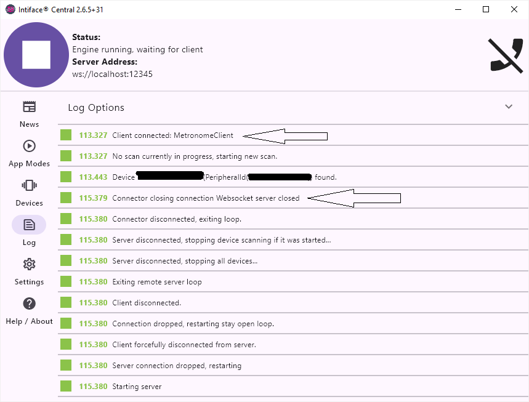Select 'Server disconnected, stopping all devices' entry
Image resolution: width=529 pixels, height=402 pixels.
(x=293, y=260)
